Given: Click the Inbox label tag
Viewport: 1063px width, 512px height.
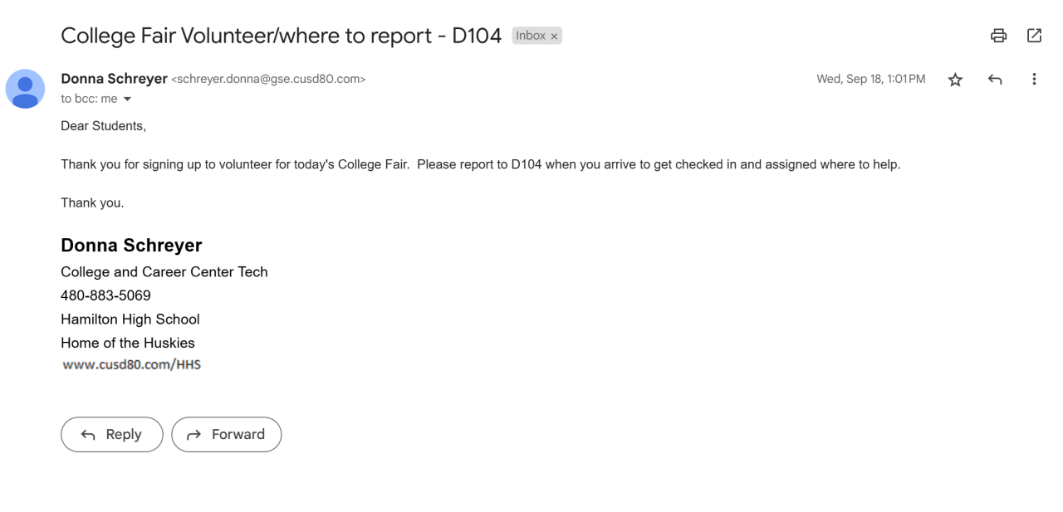Looking at the screenshot, I should (531, 37).
